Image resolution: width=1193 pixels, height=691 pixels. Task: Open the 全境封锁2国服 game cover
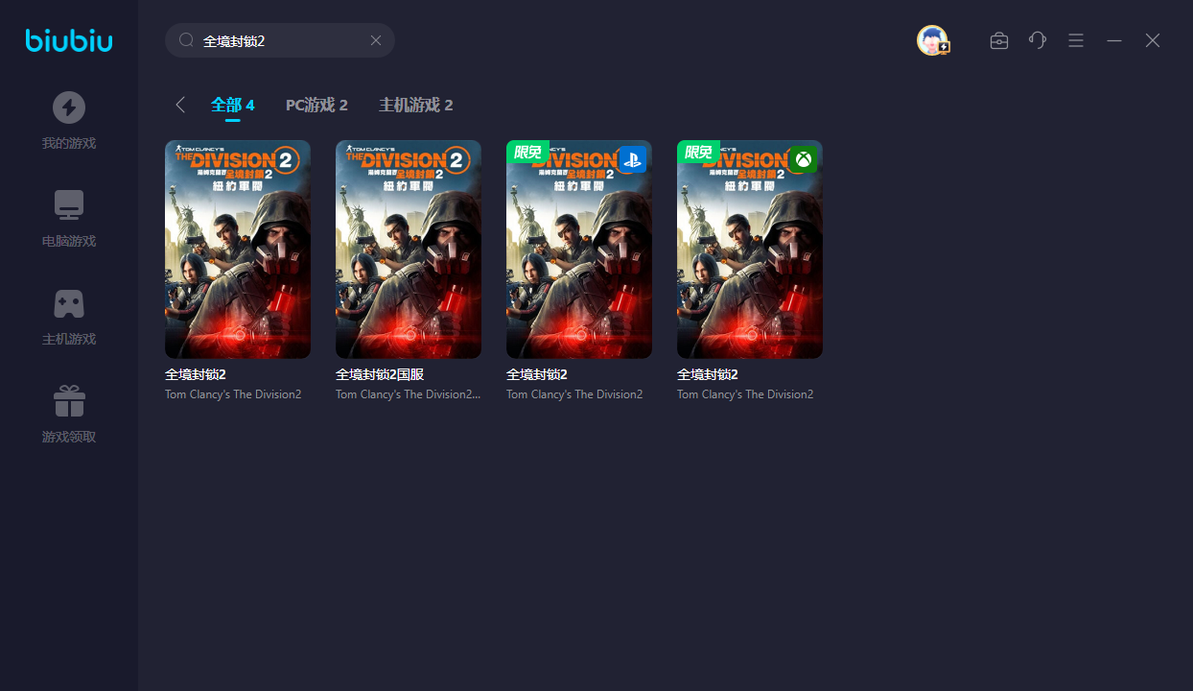(409, 250)
